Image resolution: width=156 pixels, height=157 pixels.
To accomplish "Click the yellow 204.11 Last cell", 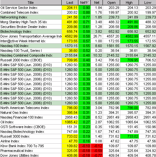I will coord(70,8).
